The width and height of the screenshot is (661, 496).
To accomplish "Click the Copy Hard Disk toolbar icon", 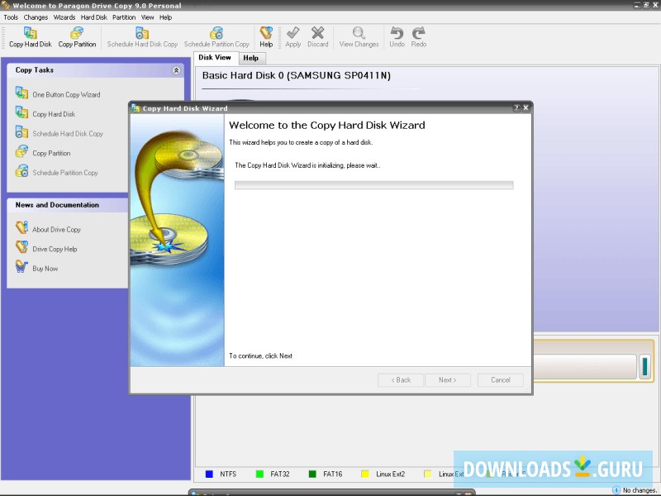I will pyautogui.click(x=30, y=34).
